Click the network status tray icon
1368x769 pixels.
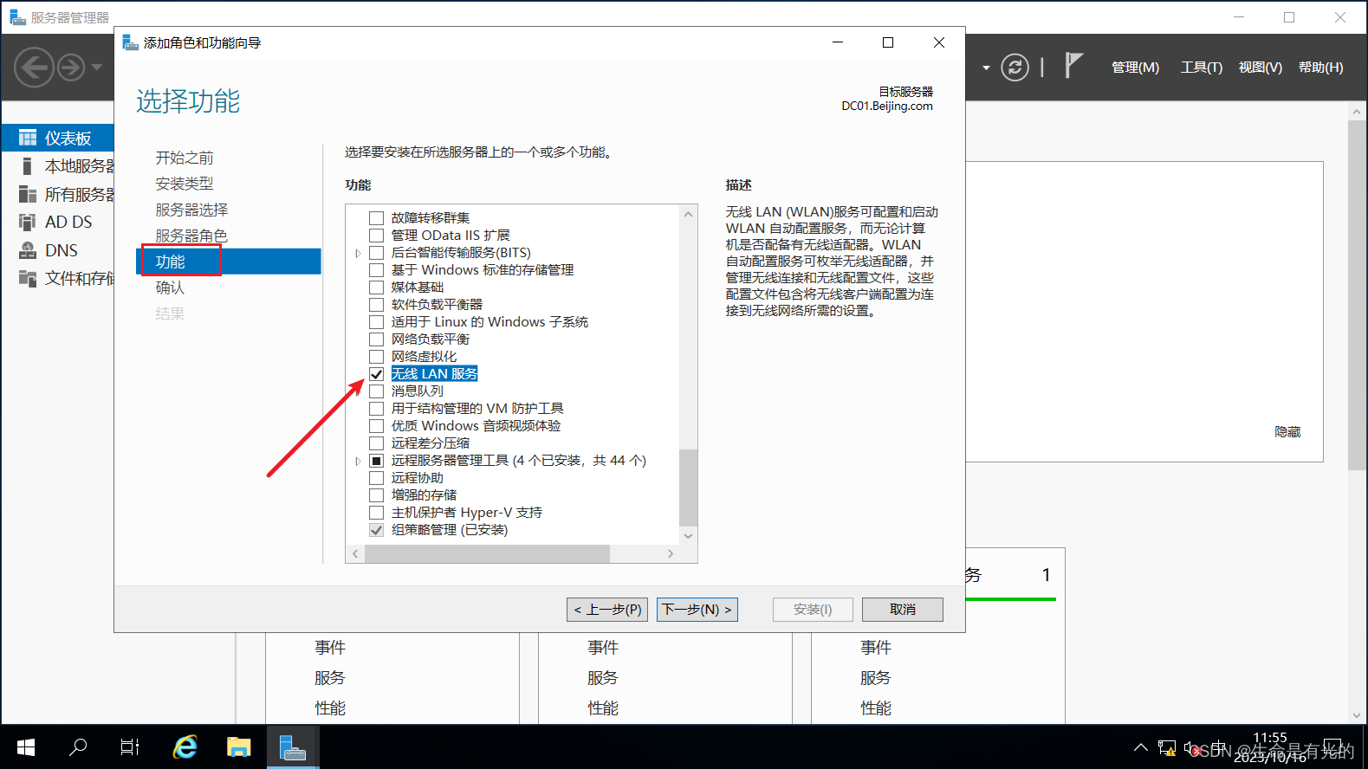(1167, 747)
